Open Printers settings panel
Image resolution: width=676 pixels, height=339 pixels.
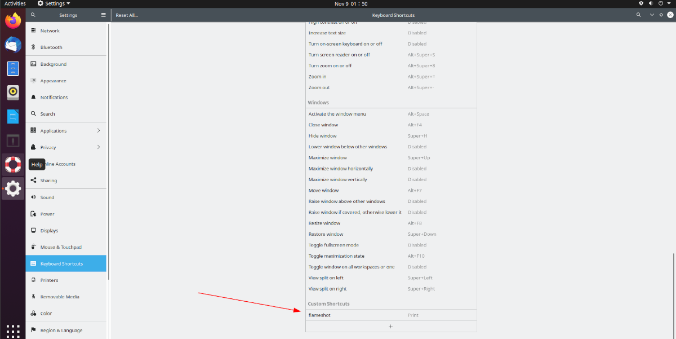point(66,280)
